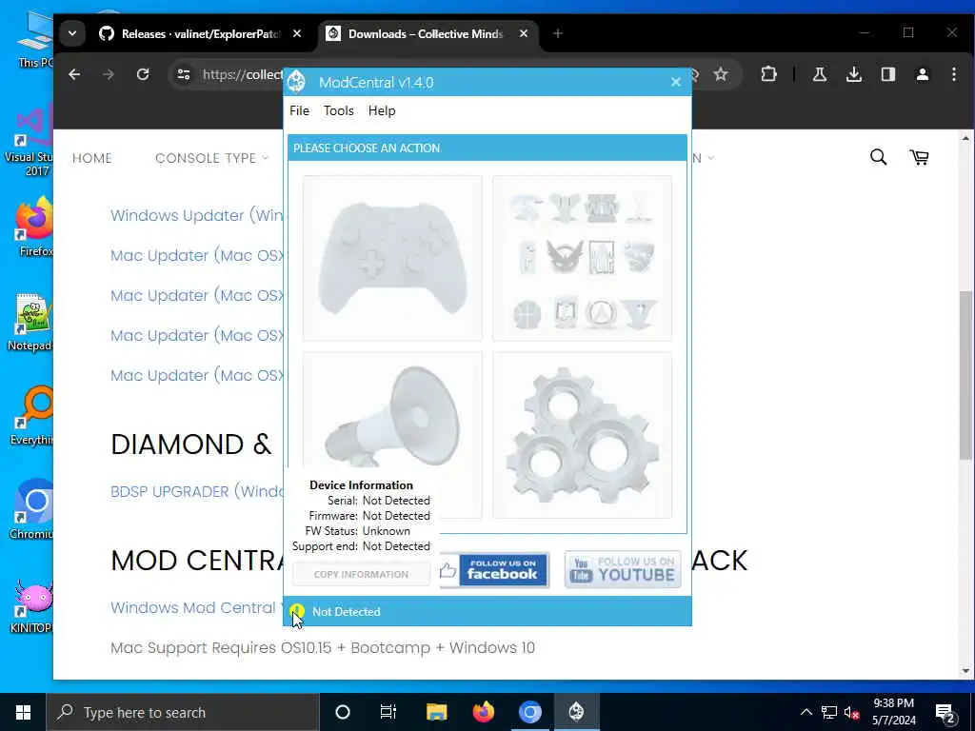This screenshot has height=731, width=975.
Task: Open the notification center
Action: 945,712
